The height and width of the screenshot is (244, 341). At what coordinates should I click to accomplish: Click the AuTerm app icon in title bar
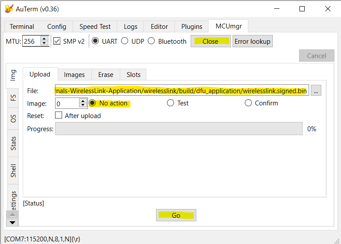[x=9, y=9]
